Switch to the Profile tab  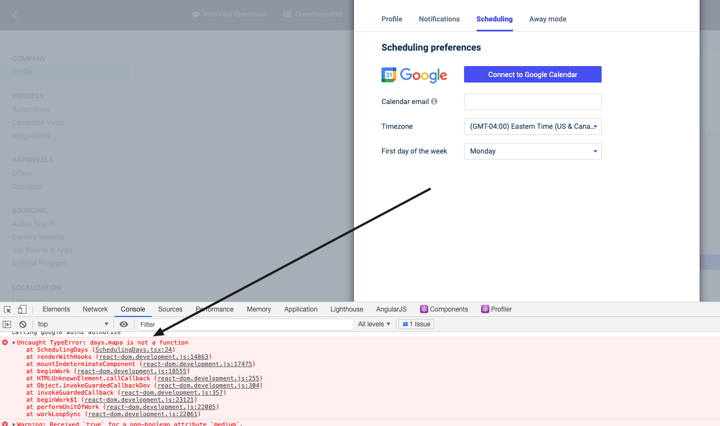point(392,19)
